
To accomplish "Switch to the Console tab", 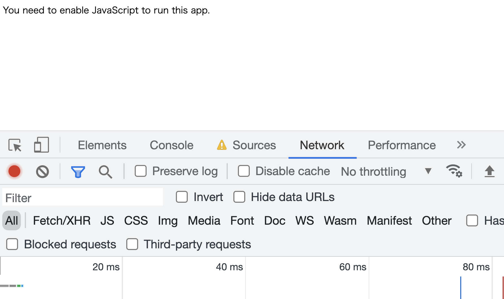I will tap(171, 145).
